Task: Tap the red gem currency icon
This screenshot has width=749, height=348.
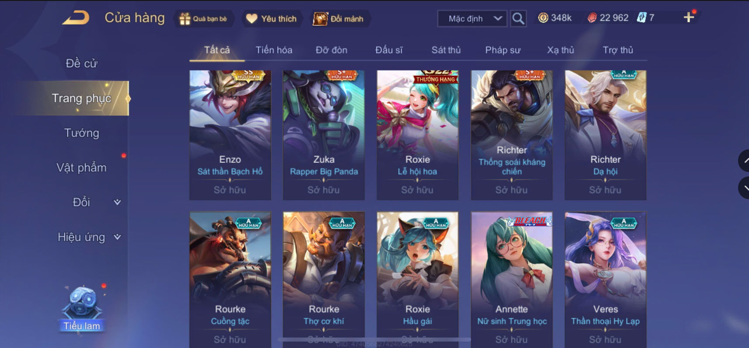Action: 592,18
